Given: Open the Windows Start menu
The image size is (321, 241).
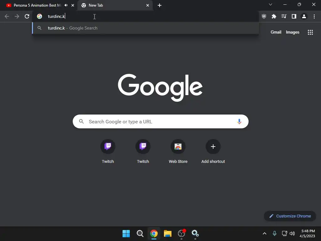Looking at the screenshot, I should coord(126,233).
